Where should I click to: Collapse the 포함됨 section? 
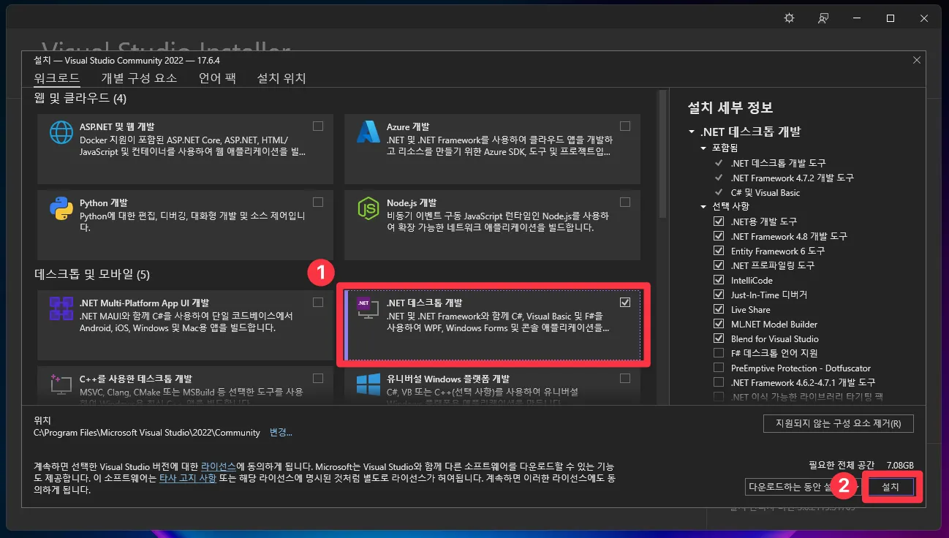(x=703, y=148)
